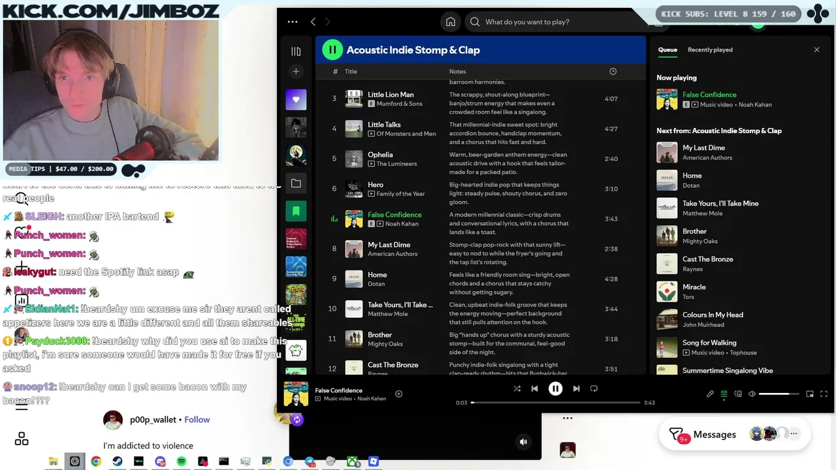Switch to the Recently played tab

point(710,50)
